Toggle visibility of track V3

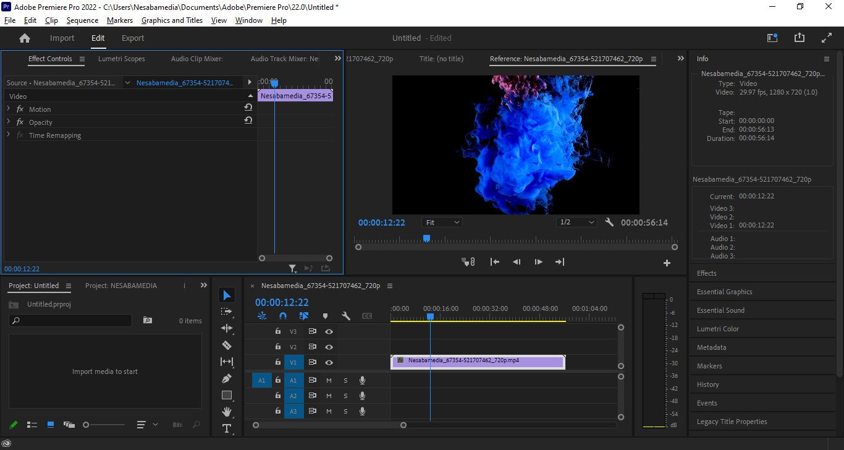329,331
